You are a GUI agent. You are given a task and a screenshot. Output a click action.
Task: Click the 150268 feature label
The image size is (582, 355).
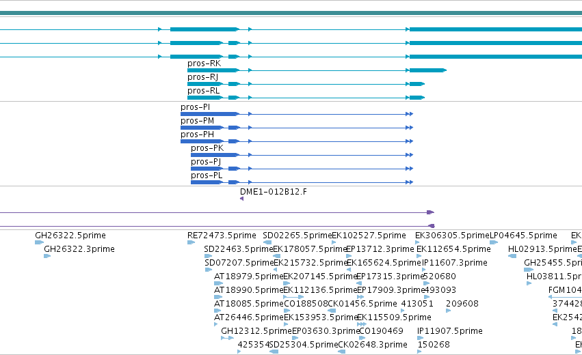[x=434, y=345]
